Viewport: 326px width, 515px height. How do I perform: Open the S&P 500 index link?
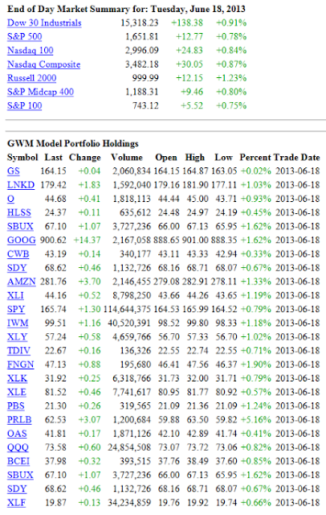[x=25, y=36]
